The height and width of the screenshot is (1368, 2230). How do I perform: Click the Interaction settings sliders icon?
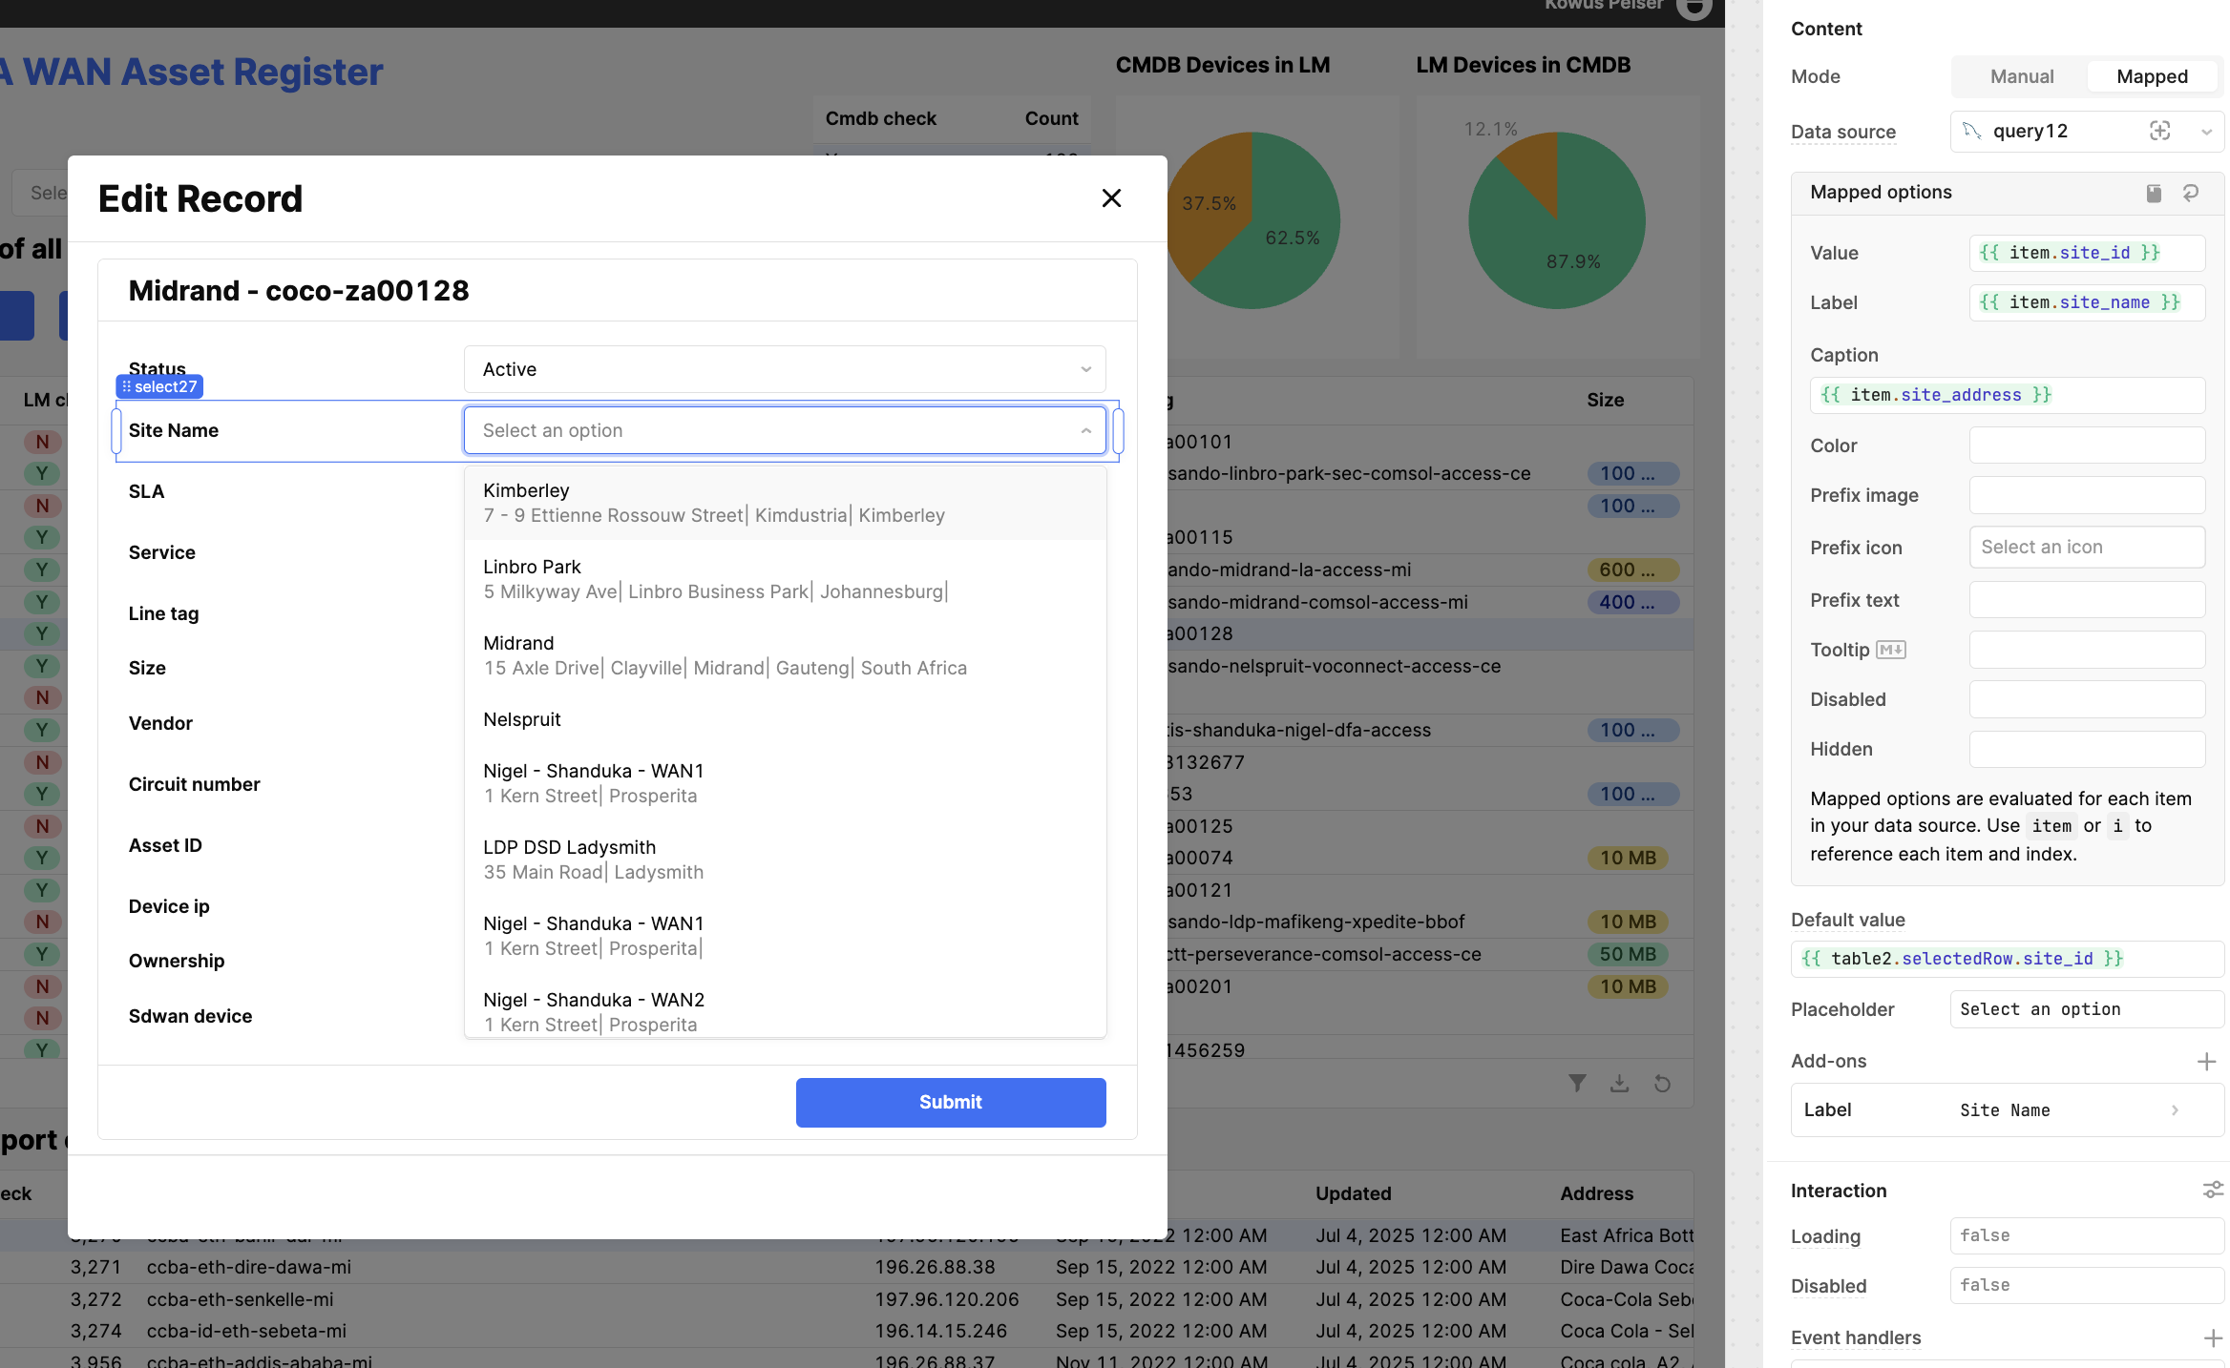click(2212, 1190)
